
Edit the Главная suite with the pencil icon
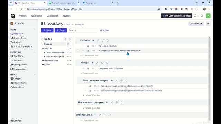point(98,41)
